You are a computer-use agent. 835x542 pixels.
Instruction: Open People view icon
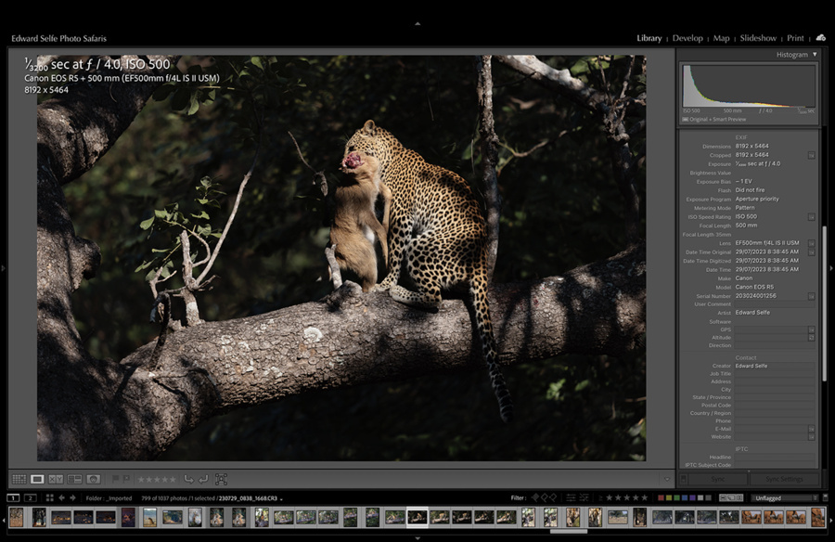coord(93,479)
